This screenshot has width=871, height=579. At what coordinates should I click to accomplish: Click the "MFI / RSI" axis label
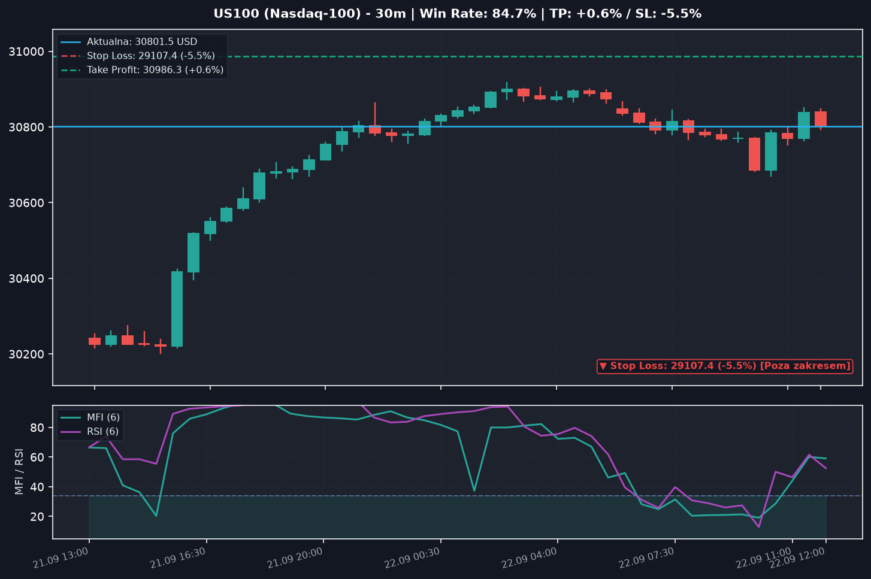pos(19,471)
